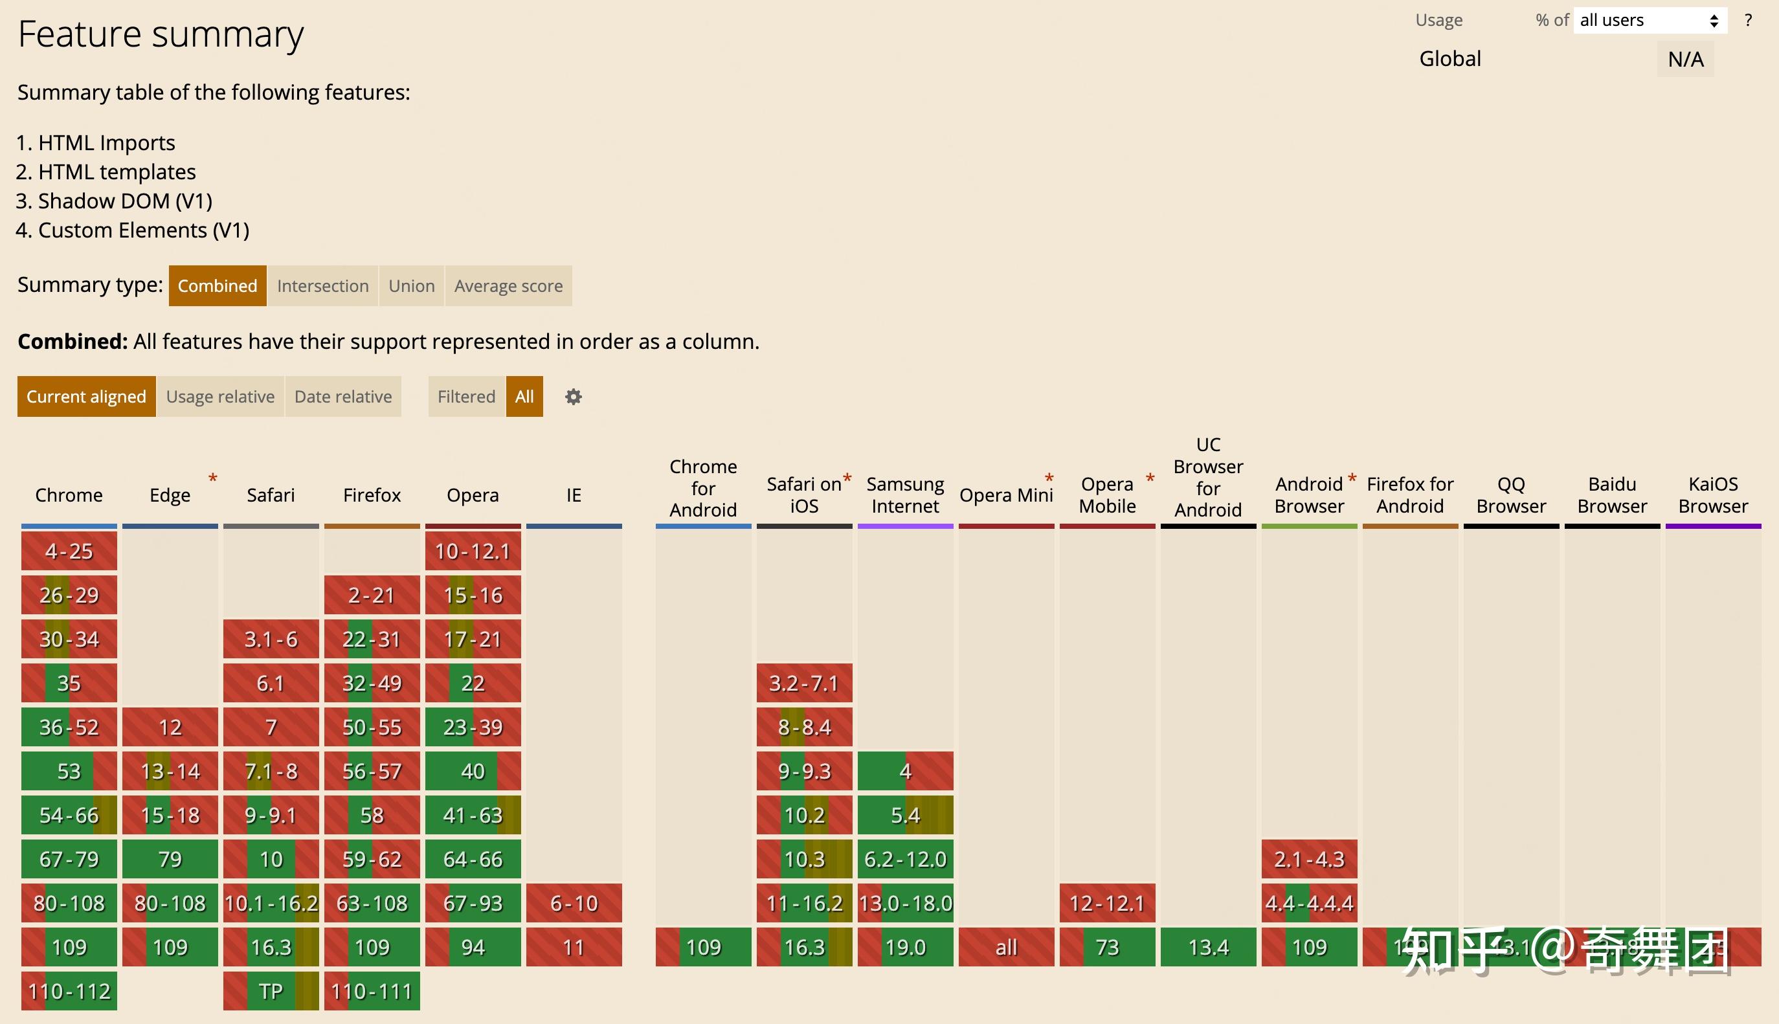Select Current aligned view
The width and height of the screenshot is (1779, 1024).
87,397
